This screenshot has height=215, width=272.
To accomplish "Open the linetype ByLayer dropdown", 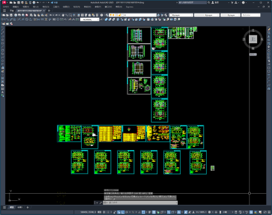I will [207, 15].
